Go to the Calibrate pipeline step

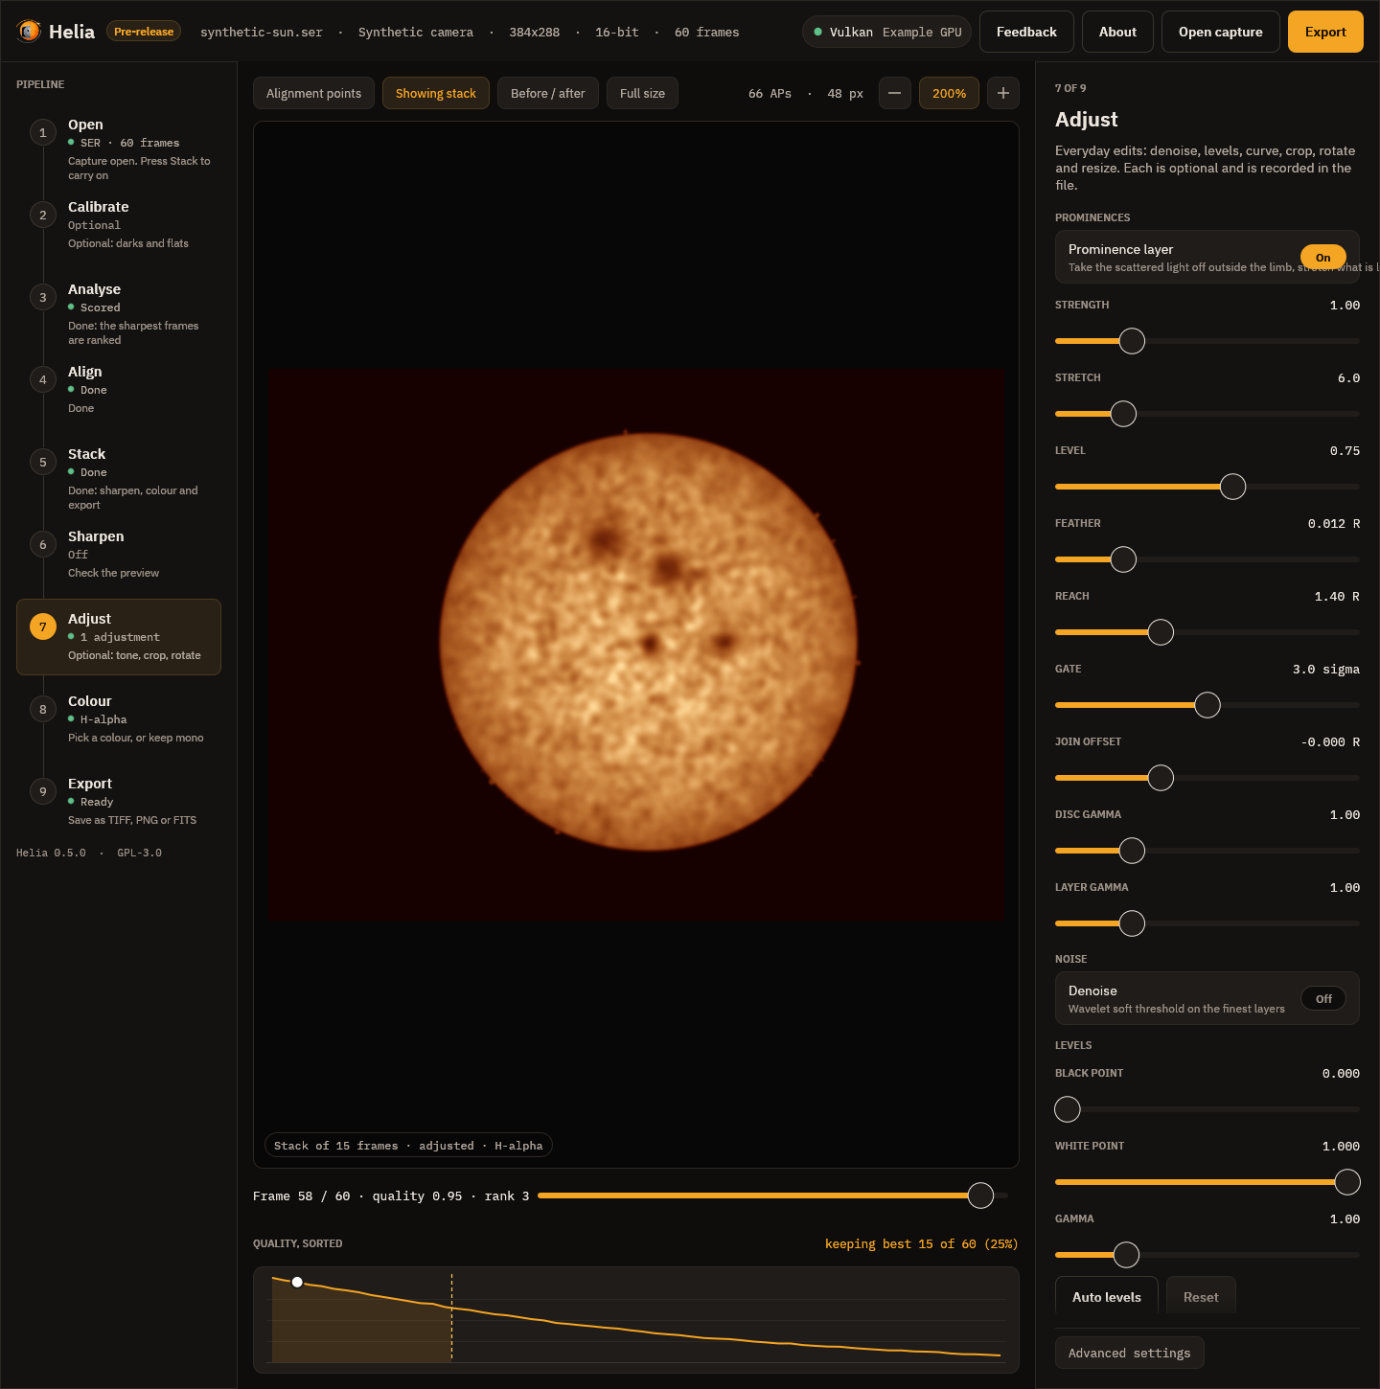click(119, 224)
